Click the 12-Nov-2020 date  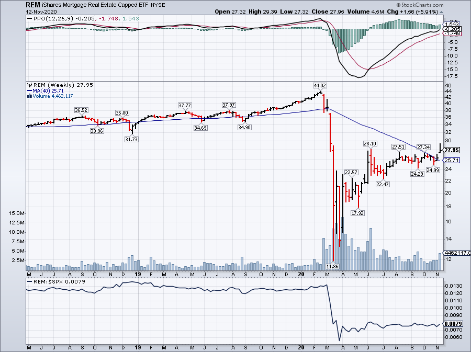41,12
